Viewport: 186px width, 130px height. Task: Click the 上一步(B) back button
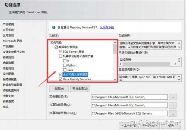(x=129, y=125)
